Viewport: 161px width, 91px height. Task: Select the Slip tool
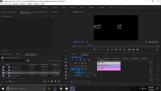pyautogui.click(x=66, y=69)
